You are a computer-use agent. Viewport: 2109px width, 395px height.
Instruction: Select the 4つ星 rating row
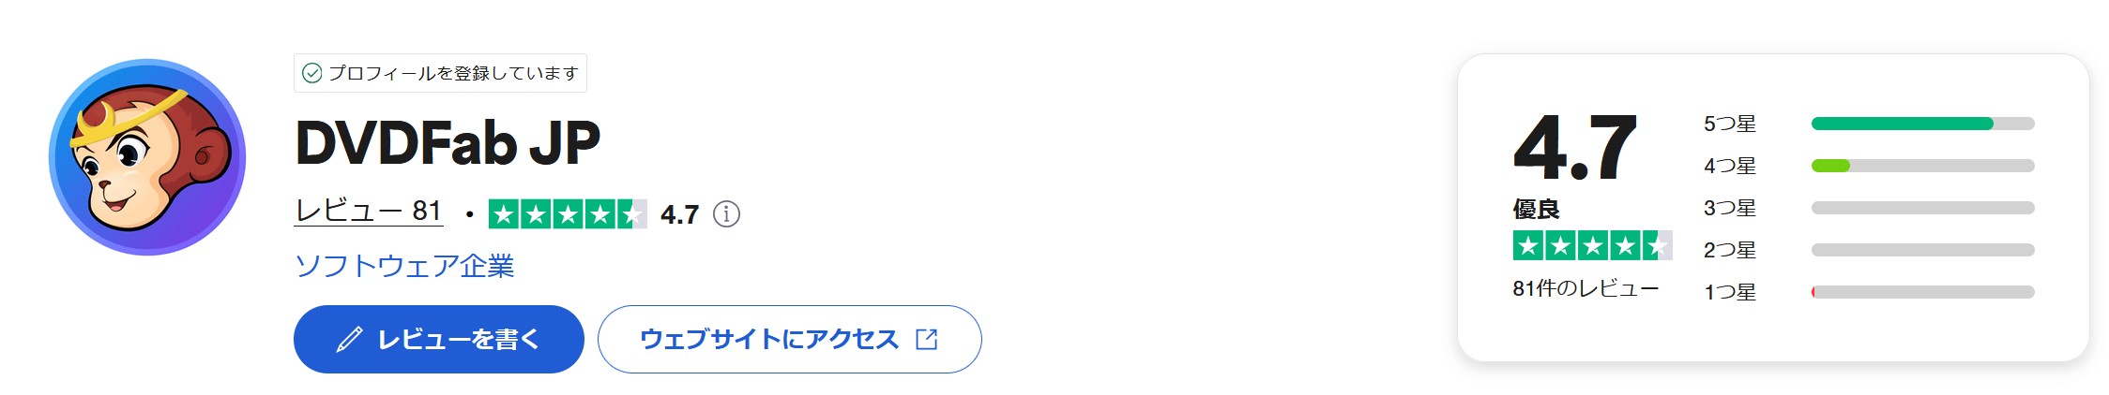pyautogui.click(x=1729, y=166)
